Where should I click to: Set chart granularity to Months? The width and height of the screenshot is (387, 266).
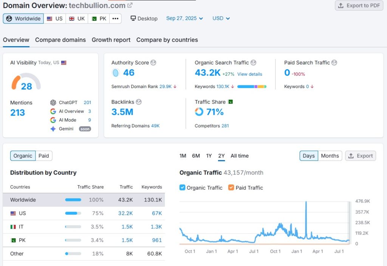click(330, 156)
